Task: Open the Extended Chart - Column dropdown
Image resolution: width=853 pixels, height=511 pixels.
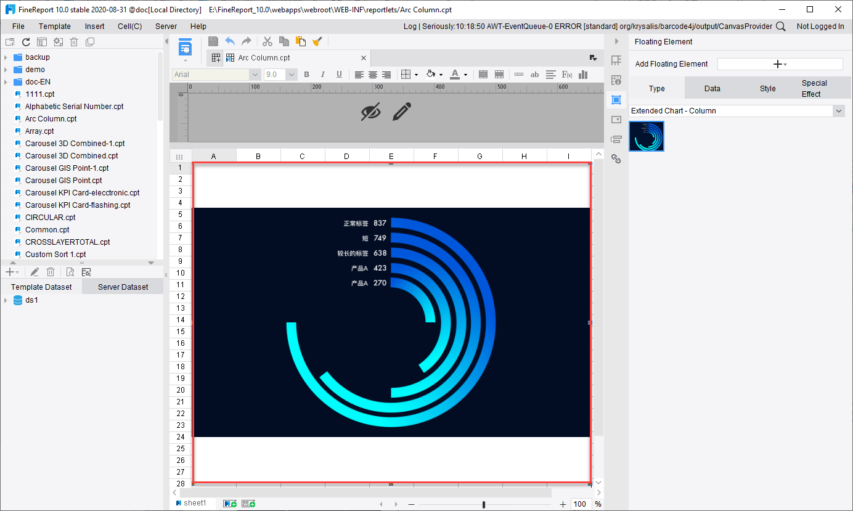Action: [x=838, y=111]
